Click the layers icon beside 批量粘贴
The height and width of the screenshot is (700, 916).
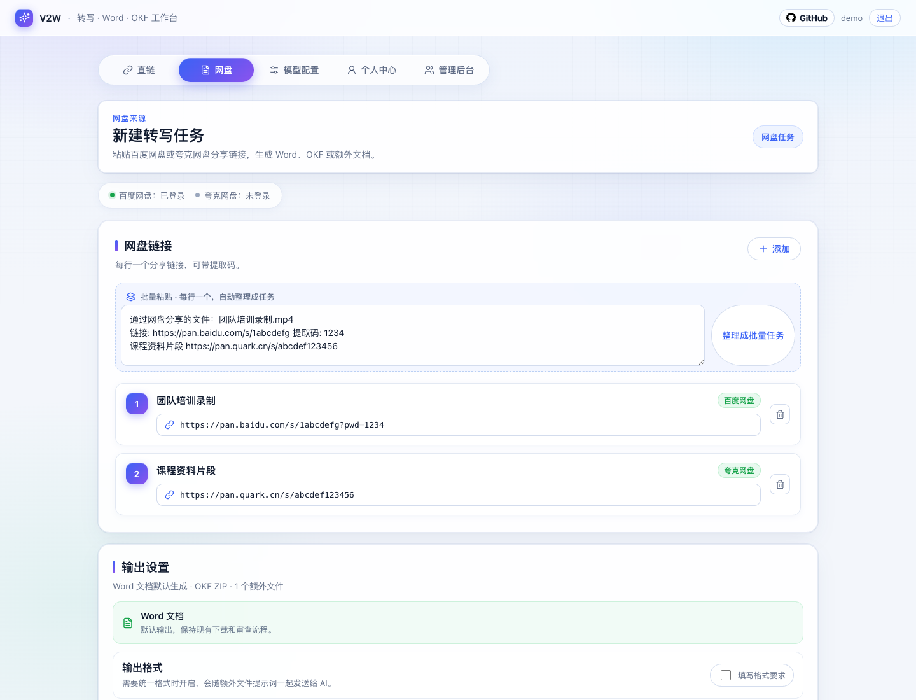click(x=131, y=297)
